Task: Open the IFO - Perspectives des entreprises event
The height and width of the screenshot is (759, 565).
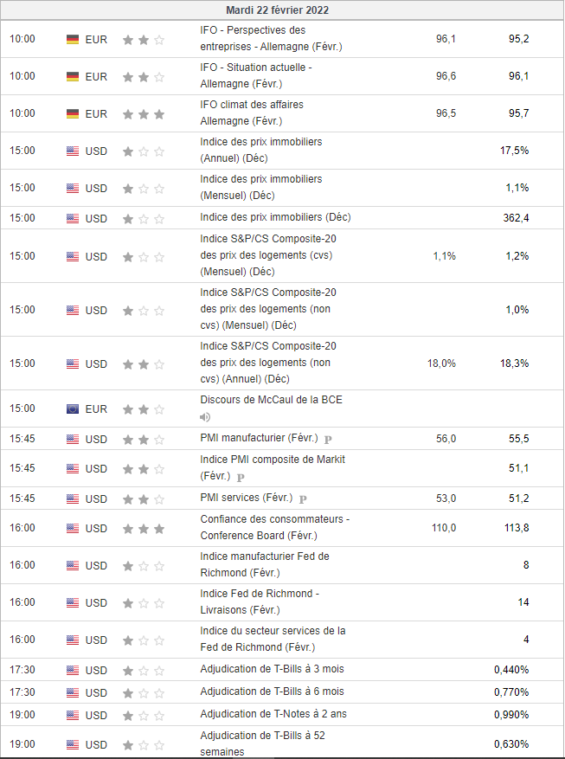Action: (270, 38)
